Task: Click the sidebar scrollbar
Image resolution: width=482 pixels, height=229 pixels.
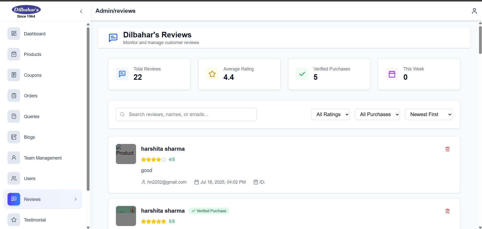Action: (x=88, y=109)
